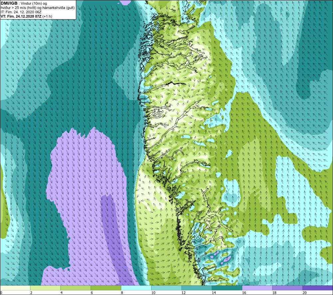Image resolution: width=333 pixels, height=295 pixels.
Task: Click the 16–18 m/s legend color swatch
Action: (x=257, y=288)
